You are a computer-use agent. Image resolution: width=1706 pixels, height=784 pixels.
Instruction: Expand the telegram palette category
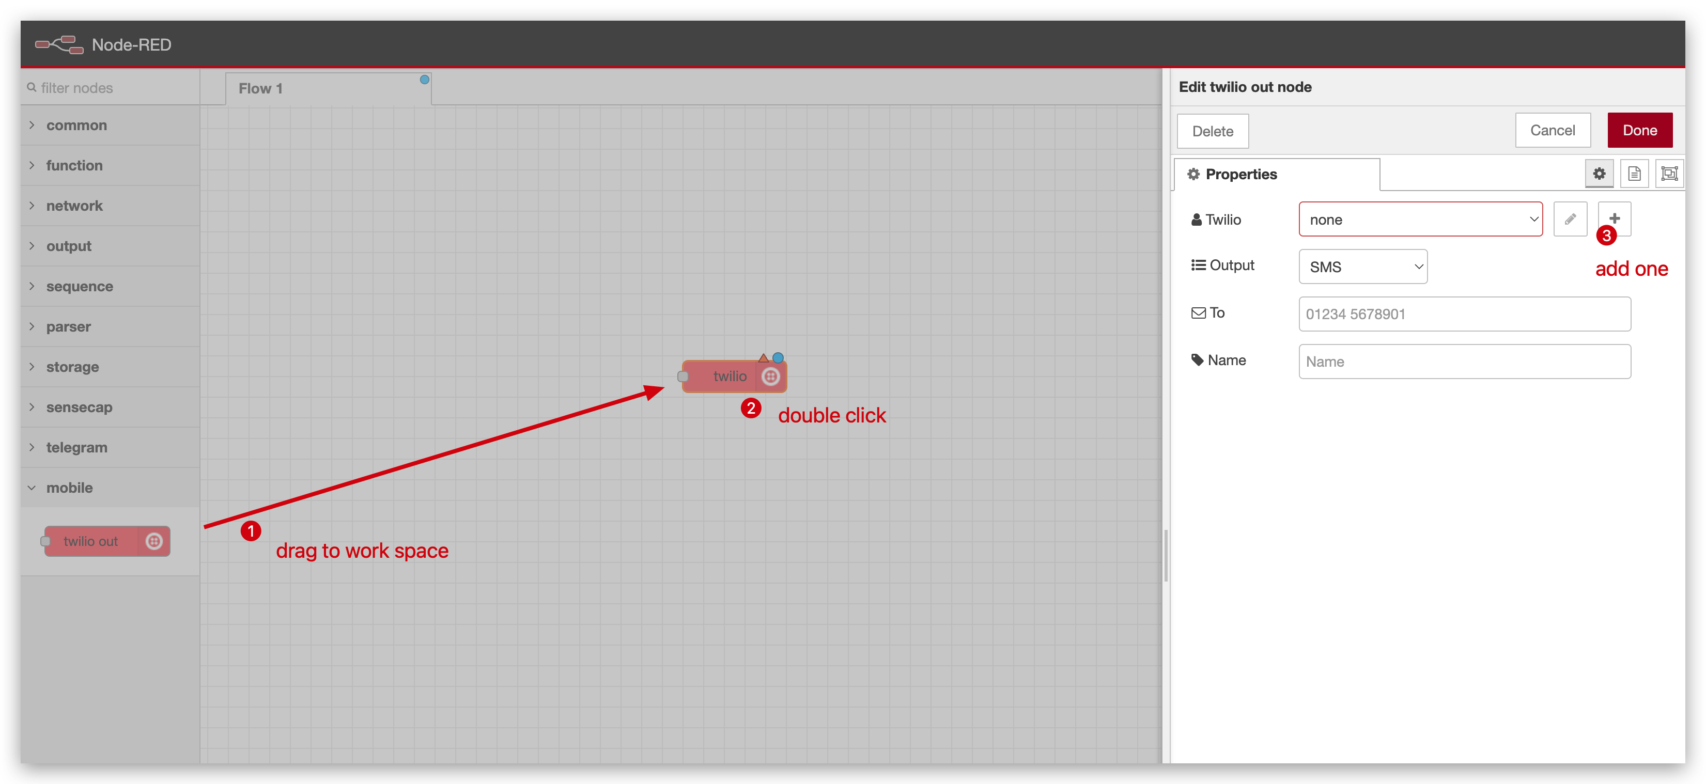coord(110,448)
